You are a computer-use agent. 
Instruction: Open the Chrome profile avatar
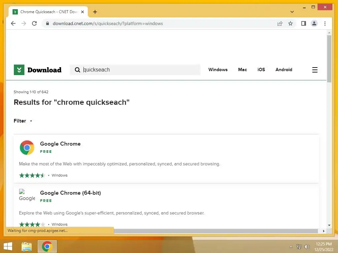click(x=314, y=23)
